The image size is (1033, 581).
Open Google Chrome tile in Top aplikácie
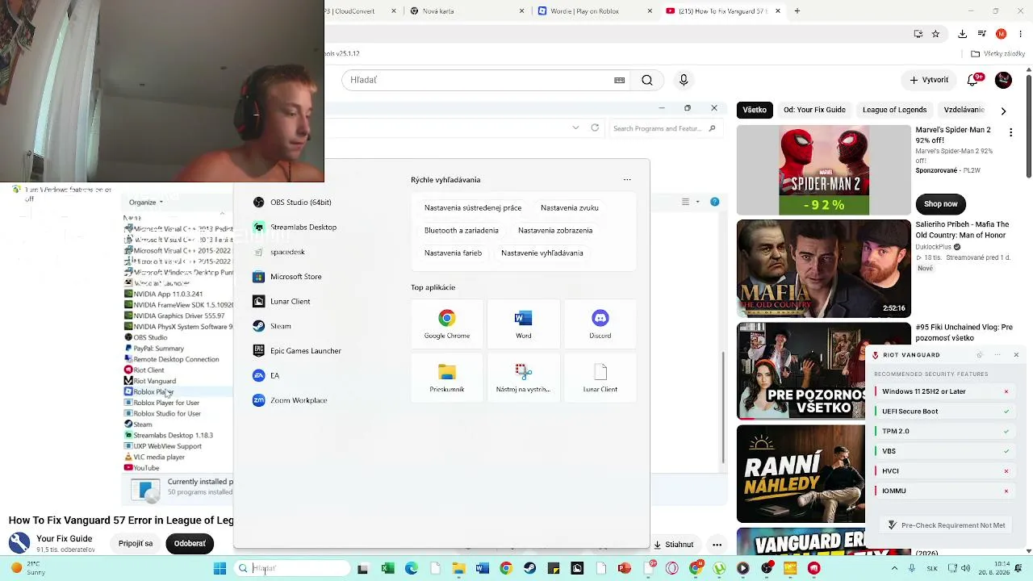click(x=447, y=324)
